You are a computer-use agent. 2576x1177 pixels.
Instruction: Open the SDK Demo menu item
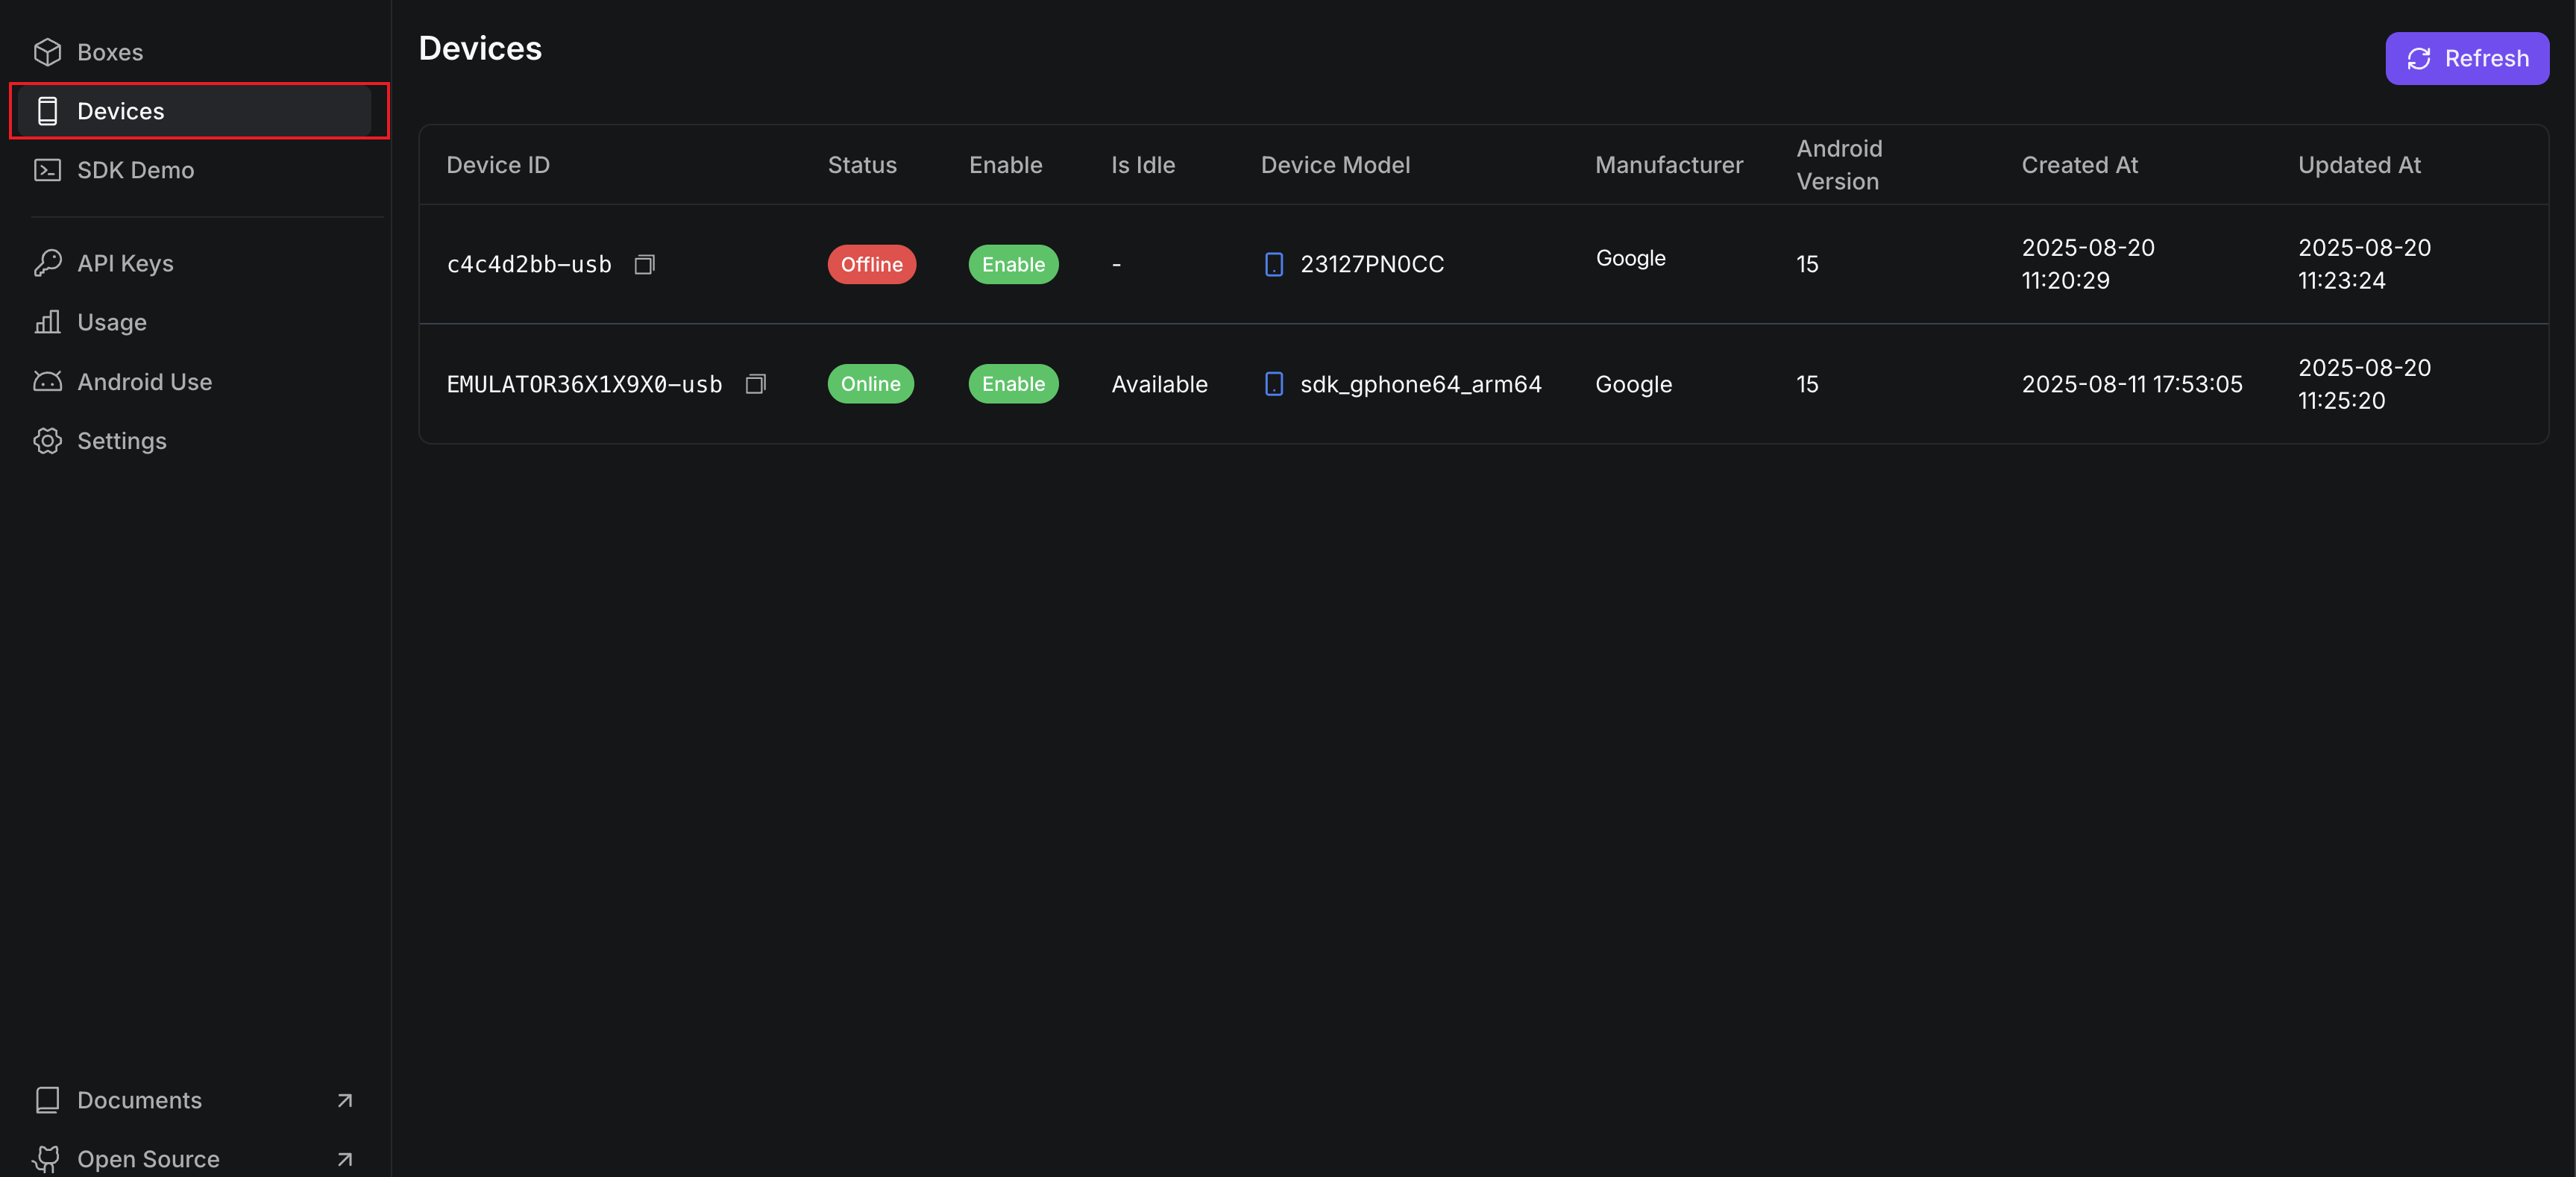coord(135,170)
